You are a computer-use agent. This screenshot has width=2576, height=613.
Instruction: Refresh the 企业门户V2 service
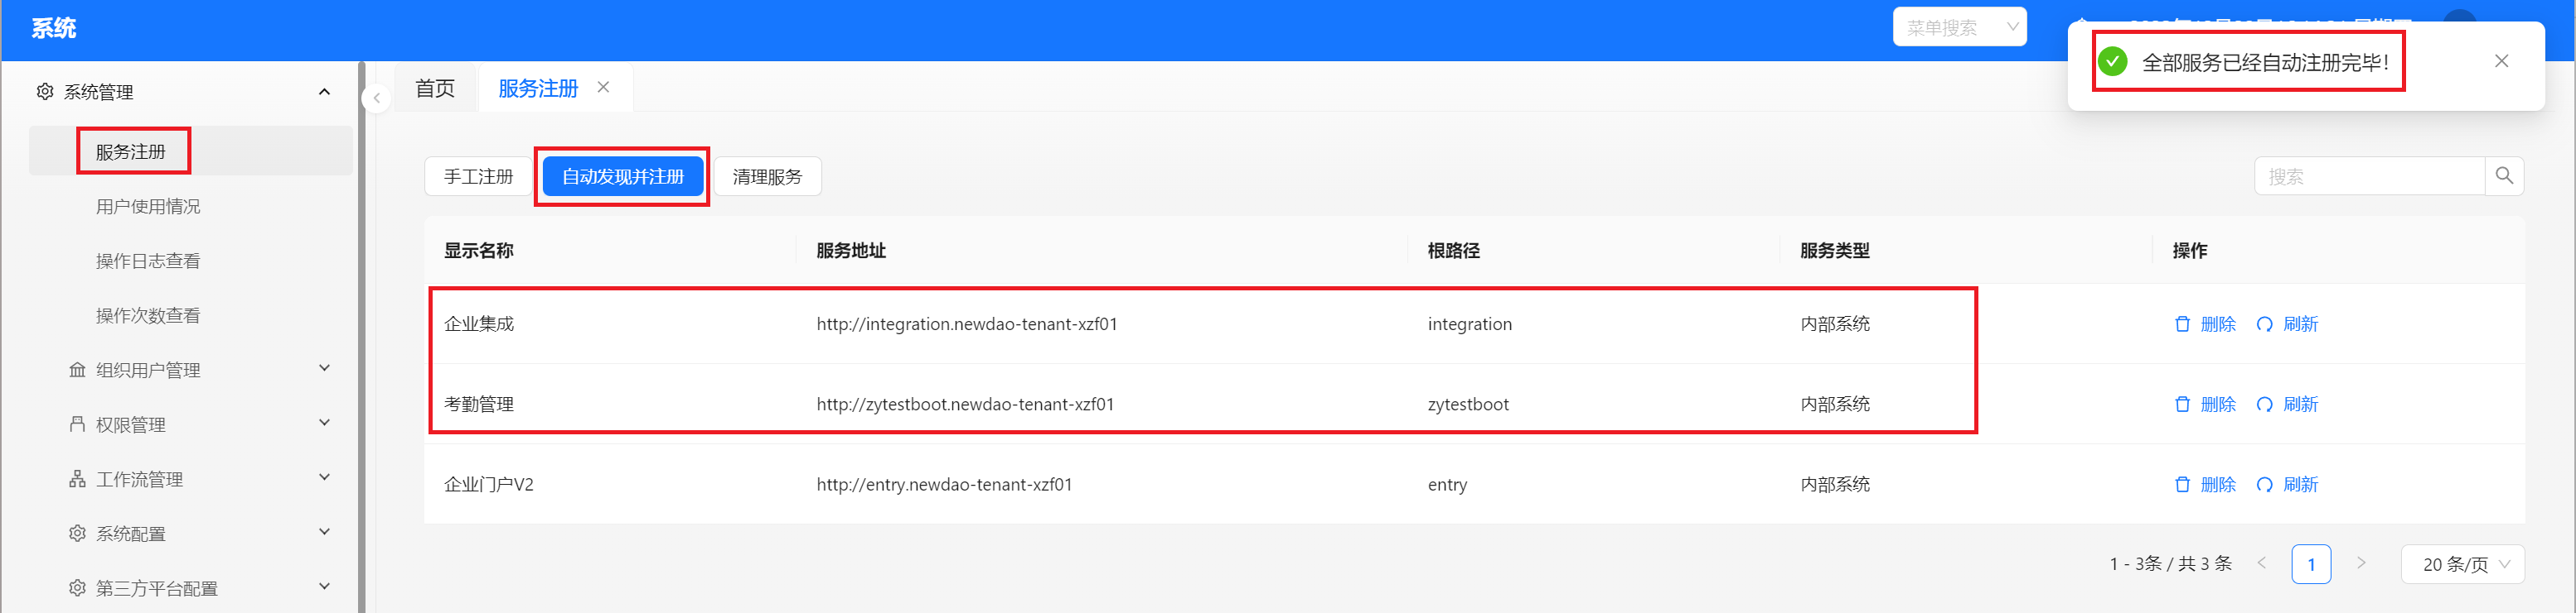[x=2287, y=484]
